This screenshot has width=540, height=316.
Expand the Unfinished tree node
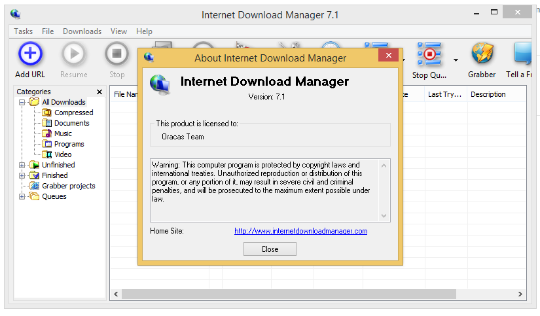point(22,166)
